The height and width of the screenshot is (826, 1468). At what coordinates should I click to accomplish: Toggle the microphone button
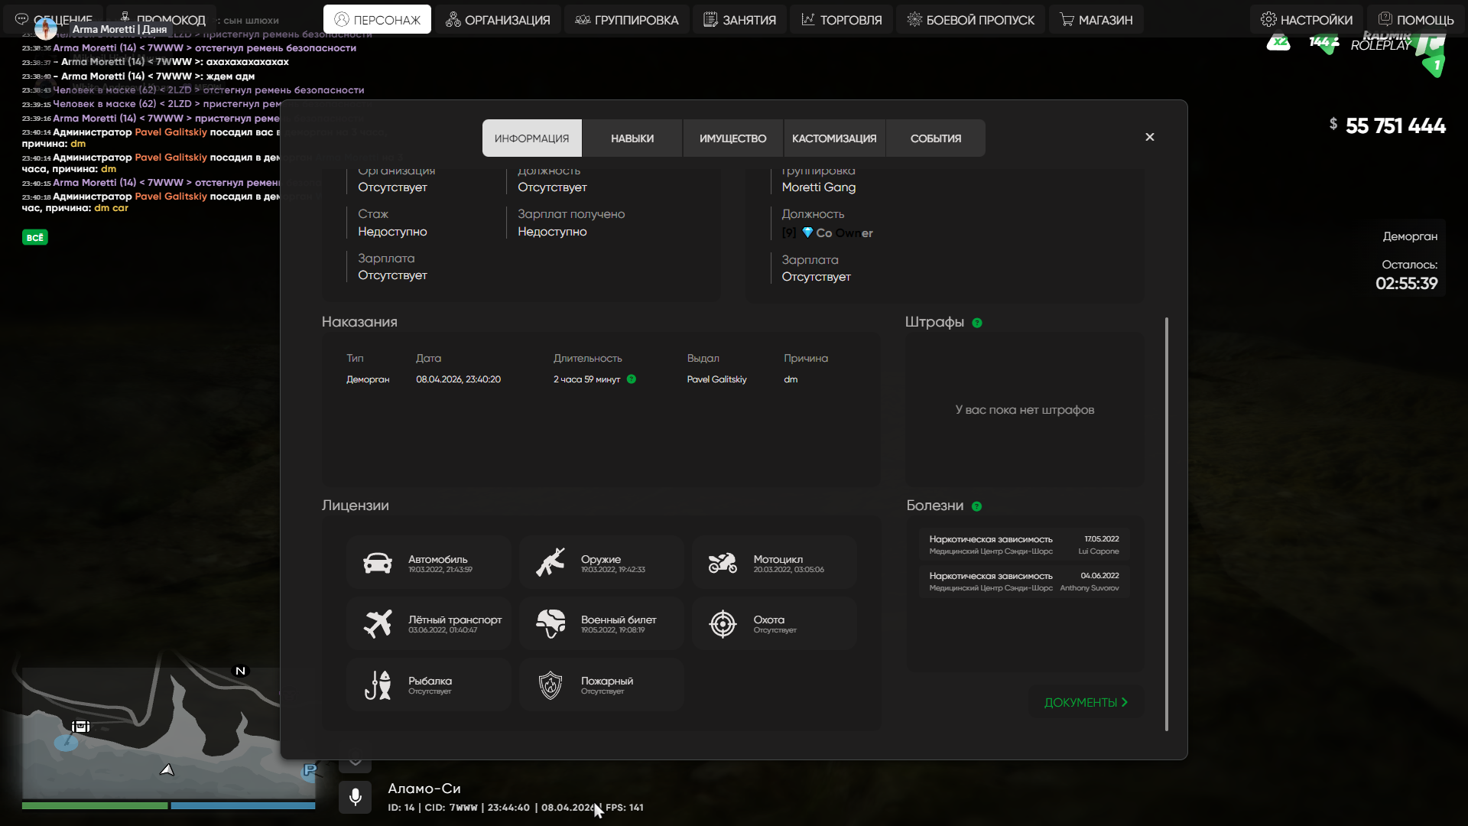[356, 797]
